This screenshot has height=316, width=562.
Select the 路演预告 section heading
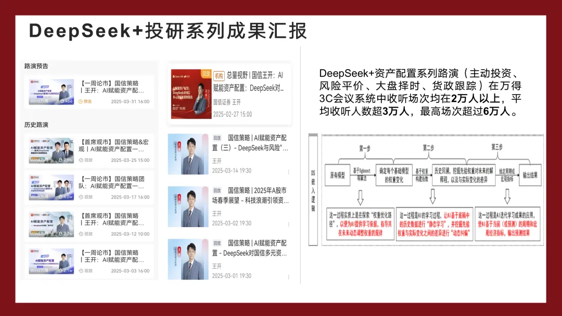(x=36, y=66)
